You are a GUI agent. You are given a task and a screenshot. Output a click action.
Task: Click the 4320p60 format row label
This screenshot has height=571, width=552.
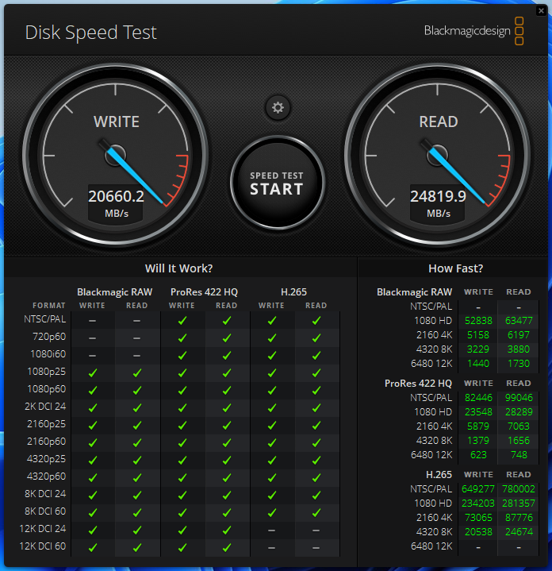pos(46,476)
